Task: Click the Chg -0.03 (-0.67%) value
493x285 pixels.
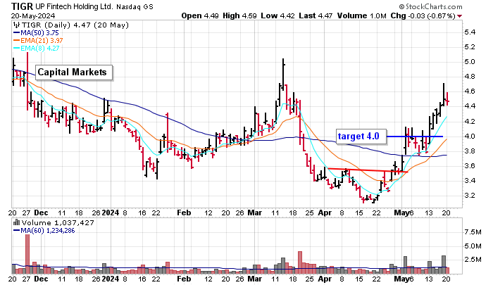Action: 423,15
